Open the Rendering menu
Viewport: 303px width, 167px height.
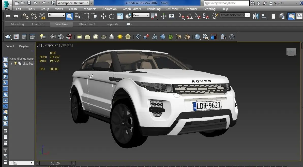154,9
